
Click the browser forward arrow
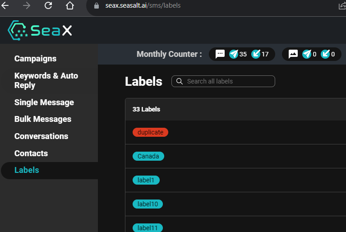[27, 5]
